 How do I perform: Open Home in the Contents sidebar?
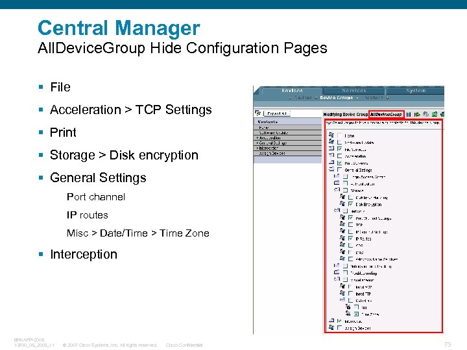288,128
